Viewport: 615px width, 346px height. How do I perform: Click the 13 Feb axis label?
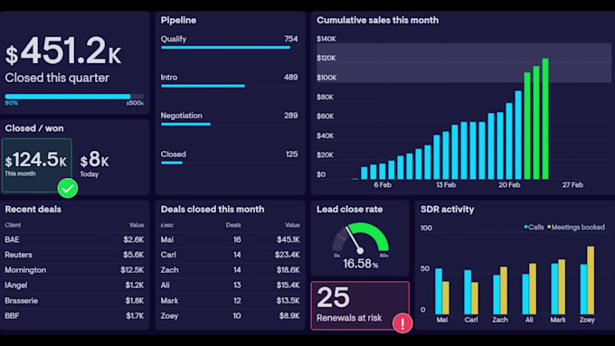[446, 185]
